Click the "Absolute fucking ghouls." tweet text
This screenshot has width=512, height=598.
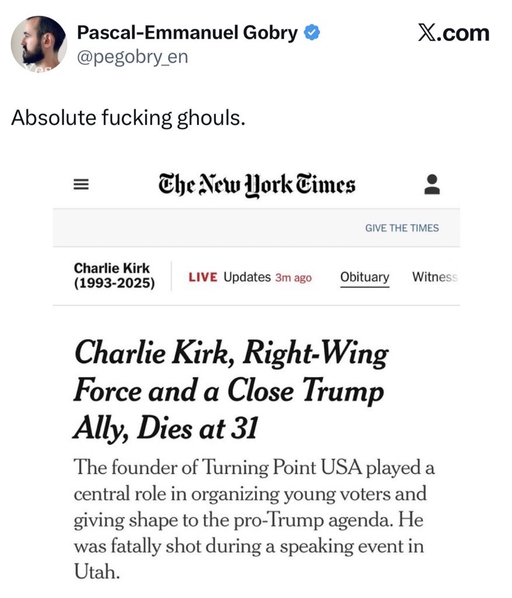click(128, 118)
